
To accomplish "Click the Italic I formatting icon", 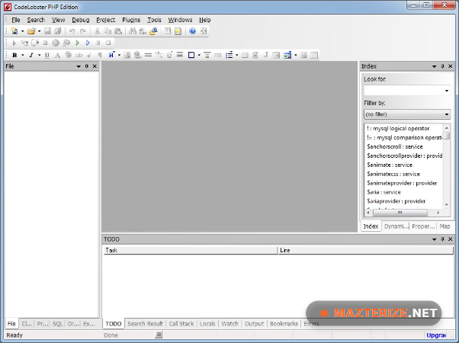I will (x=31, y=55).
